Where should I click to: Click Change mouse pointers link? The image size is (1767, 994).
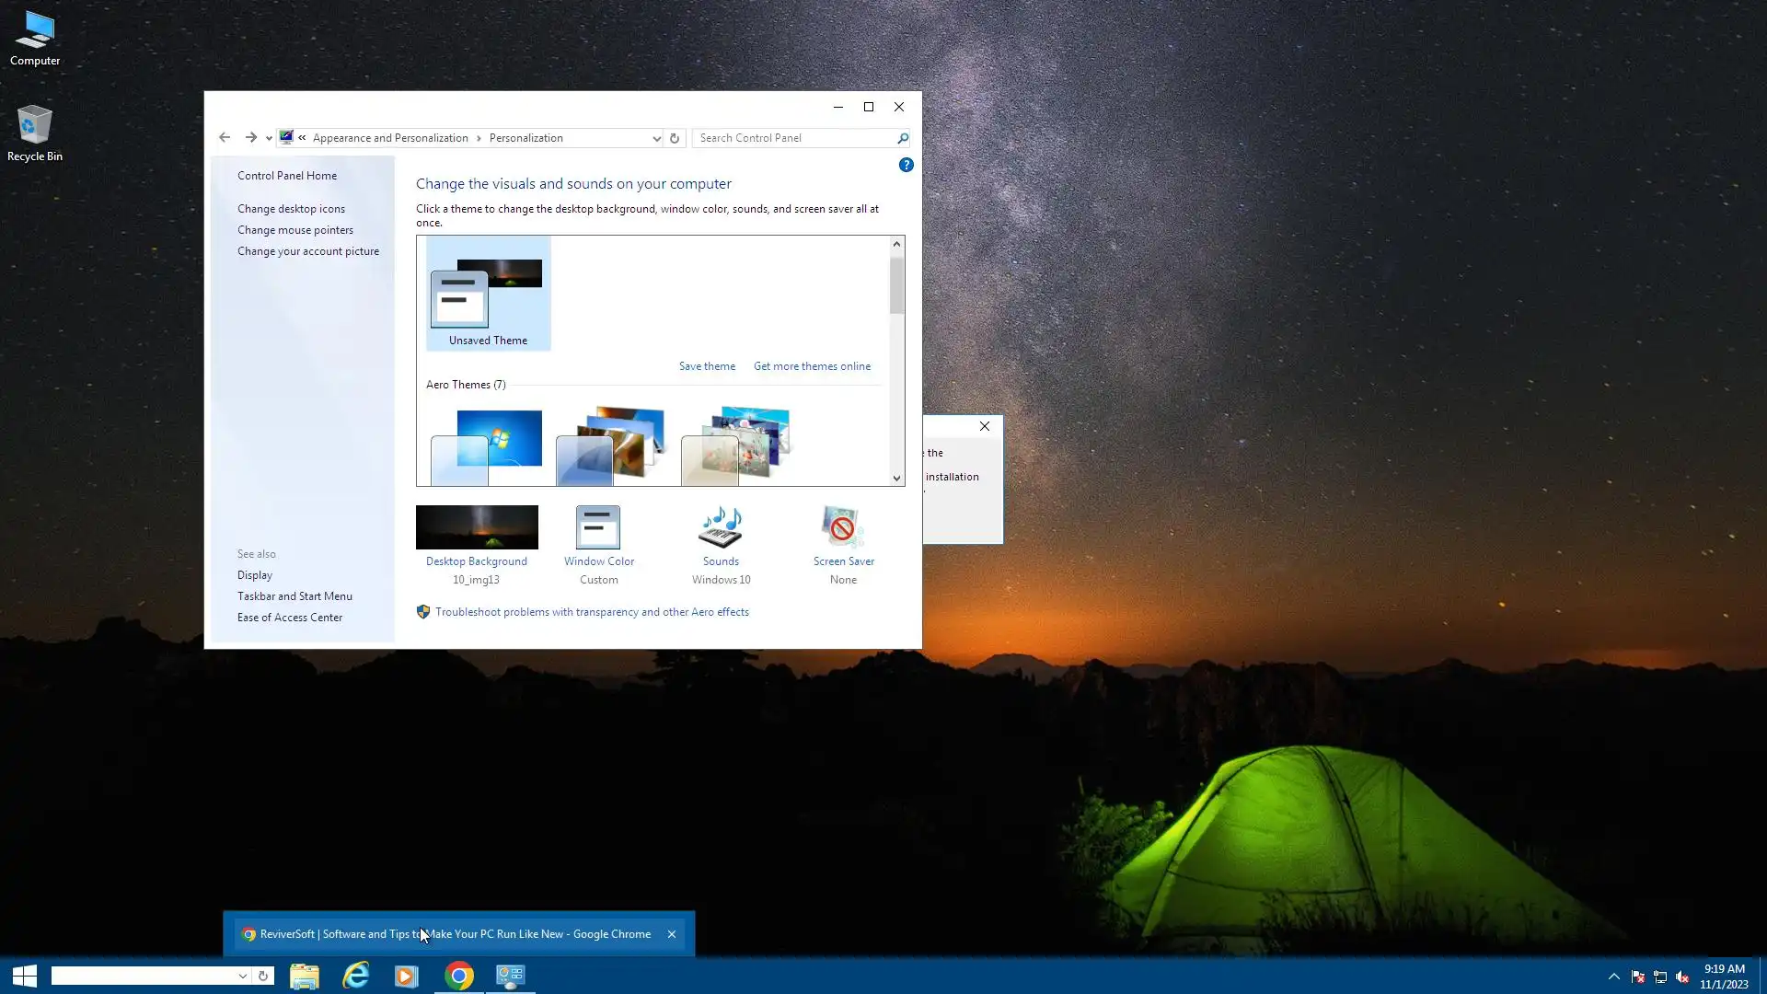[294, 230]
